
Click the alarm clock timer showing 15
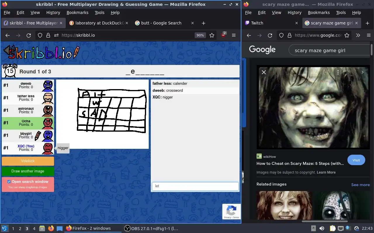pyautogui.click(x=10, y=71)
